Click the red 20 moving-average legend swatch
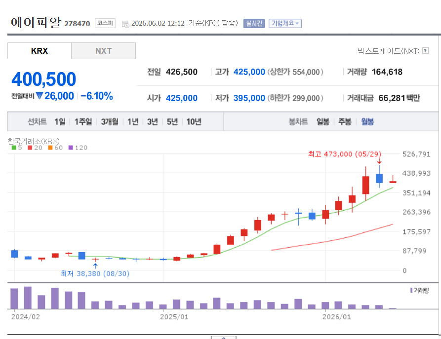 [30, 148]
